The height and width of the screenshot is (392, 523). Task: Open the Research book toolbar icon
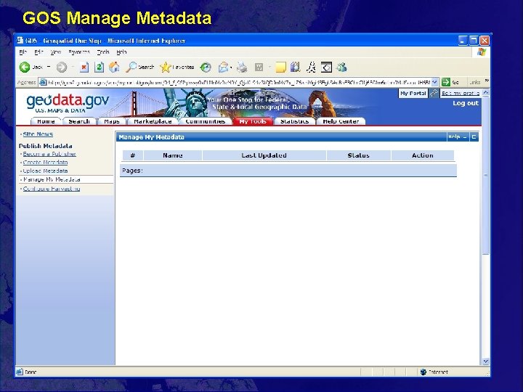(295, 67)
